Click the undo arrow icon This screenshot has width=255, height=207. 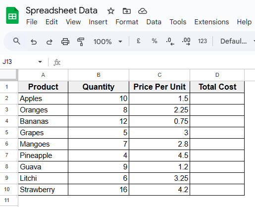pyautogui.click(x=34, y=42)
